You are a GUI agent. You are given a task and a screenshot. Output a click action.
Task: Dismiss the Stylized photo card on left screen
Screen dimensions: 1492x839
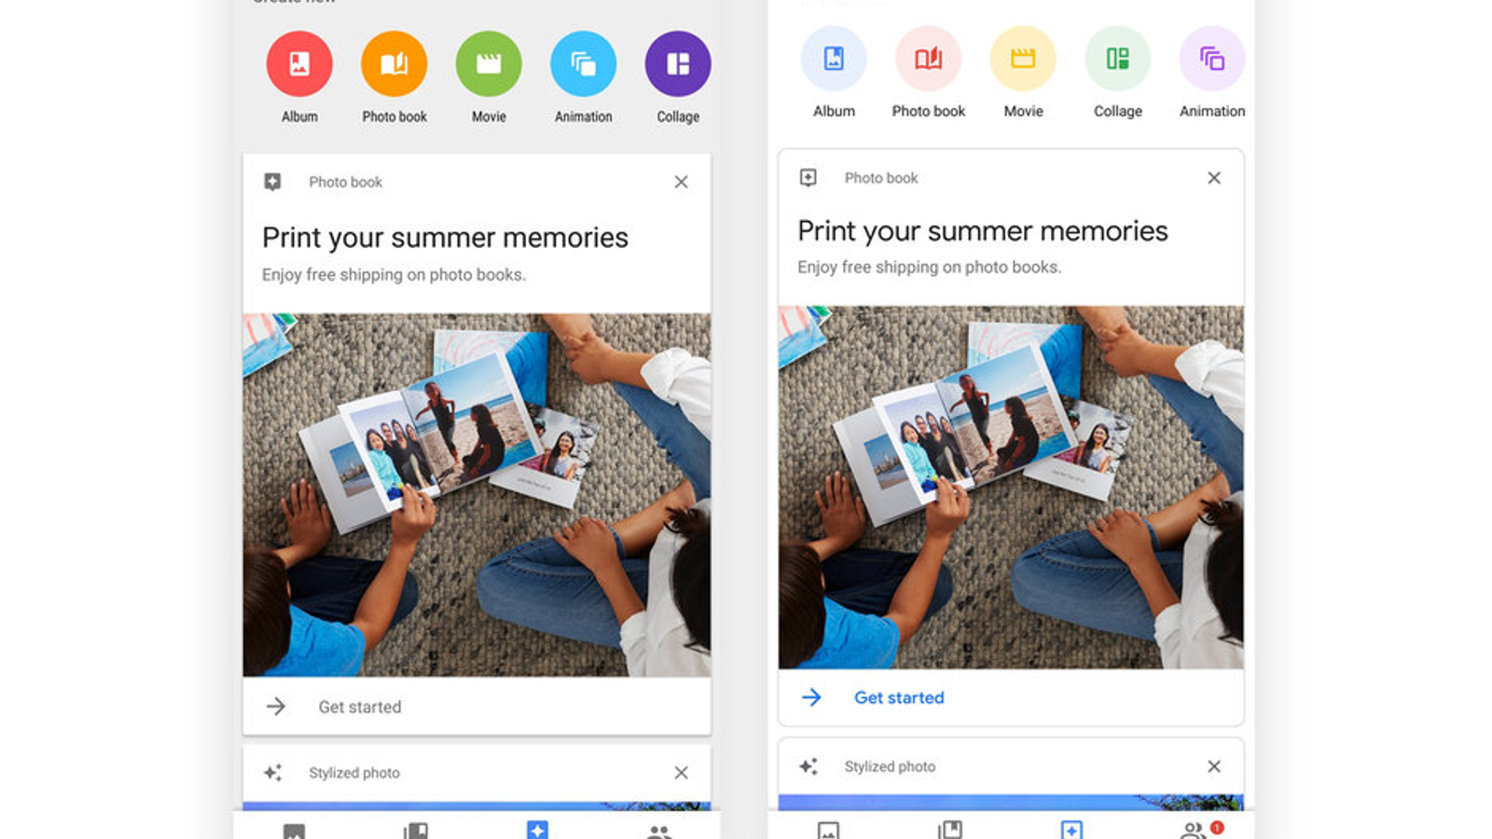[x=682, y=773]
